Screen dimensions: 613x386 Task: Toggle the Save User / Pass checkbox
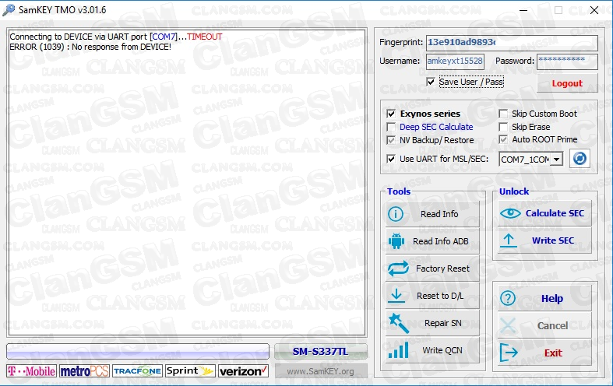[431, 82]
